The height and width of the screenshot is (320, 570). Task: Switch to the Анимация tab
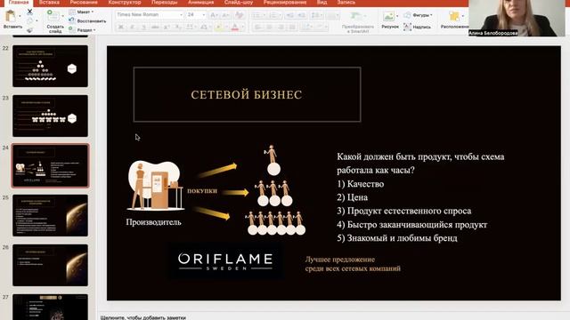click(x=200, y=3)
